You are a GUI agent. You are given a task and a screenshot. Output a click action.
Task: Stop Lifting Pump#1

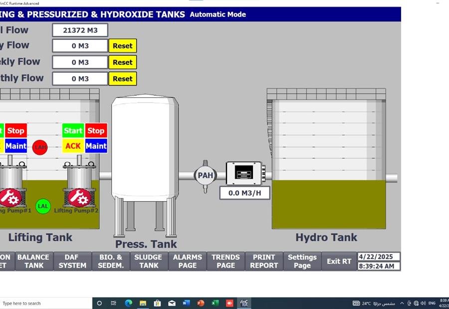click(x=16, y=131)
